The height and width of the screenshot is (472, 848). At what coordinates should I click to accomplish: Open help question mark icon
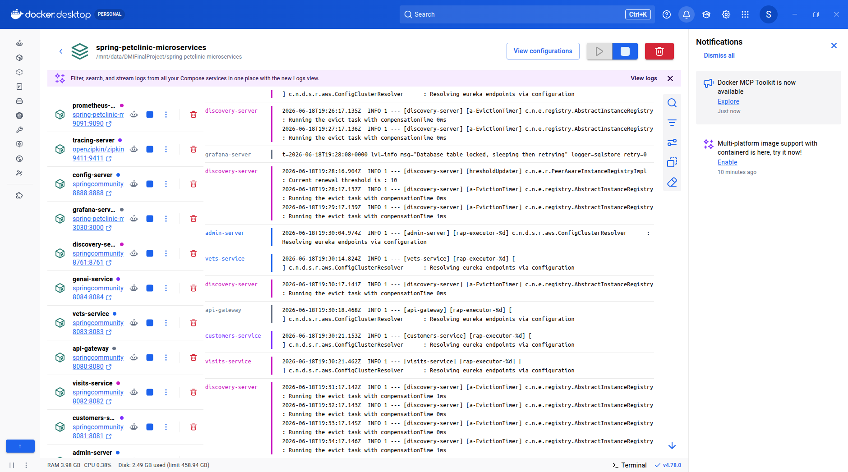point(667,14)
